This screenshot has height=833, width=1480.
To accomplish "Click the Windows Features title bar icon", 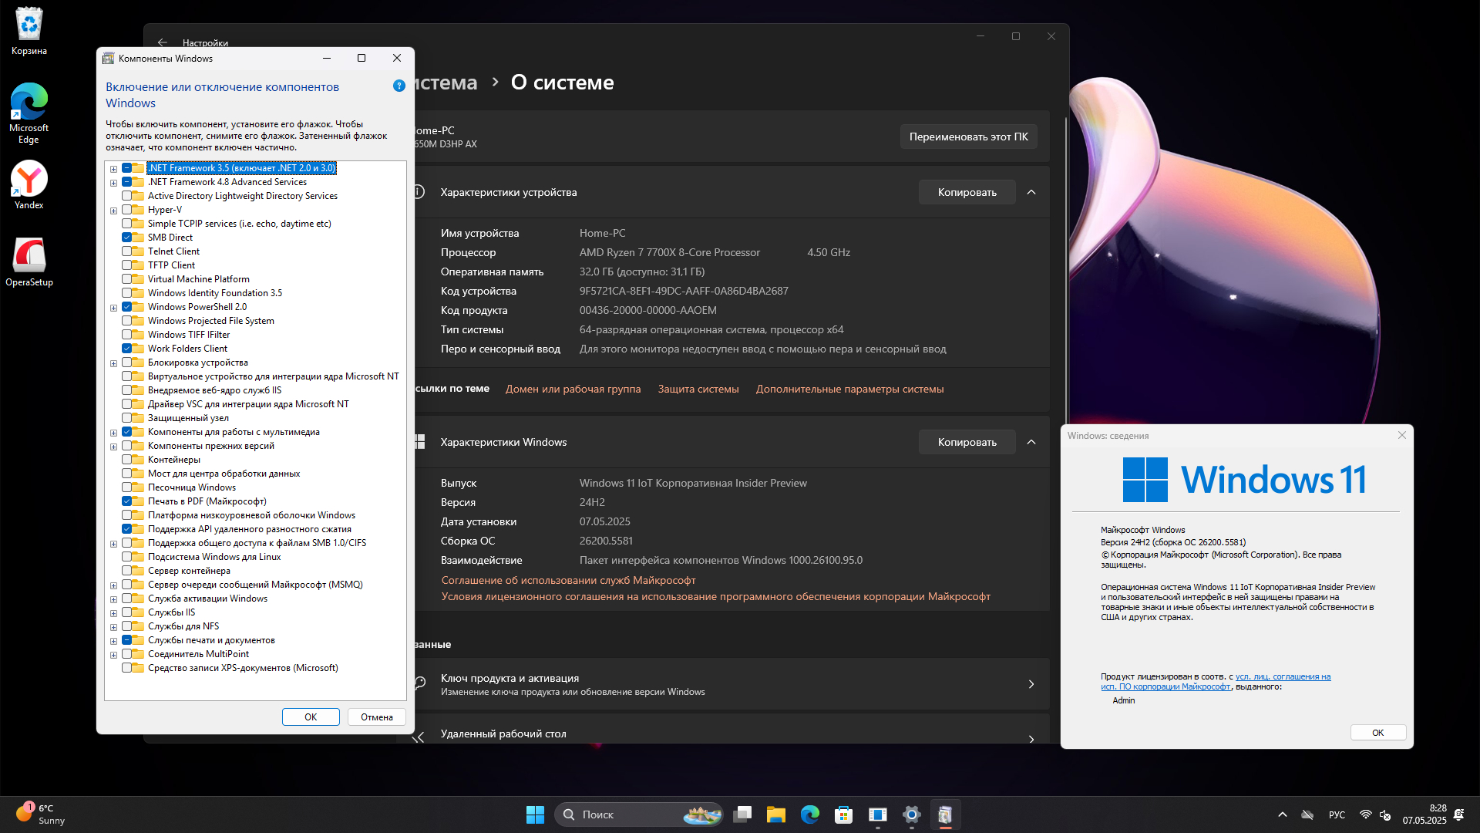I will coord(109,59).
